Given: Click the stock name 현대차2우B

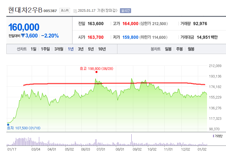Looking at the screenshot, I should click(25, 10).
